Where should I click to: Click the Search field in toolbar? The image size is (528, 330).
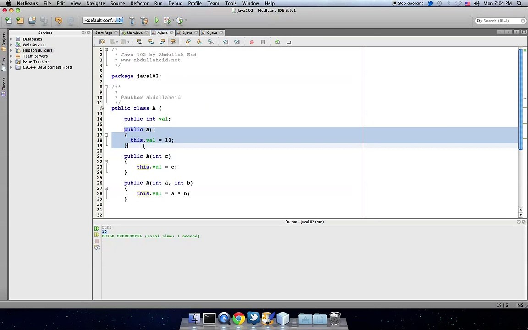tap(500, 21)
